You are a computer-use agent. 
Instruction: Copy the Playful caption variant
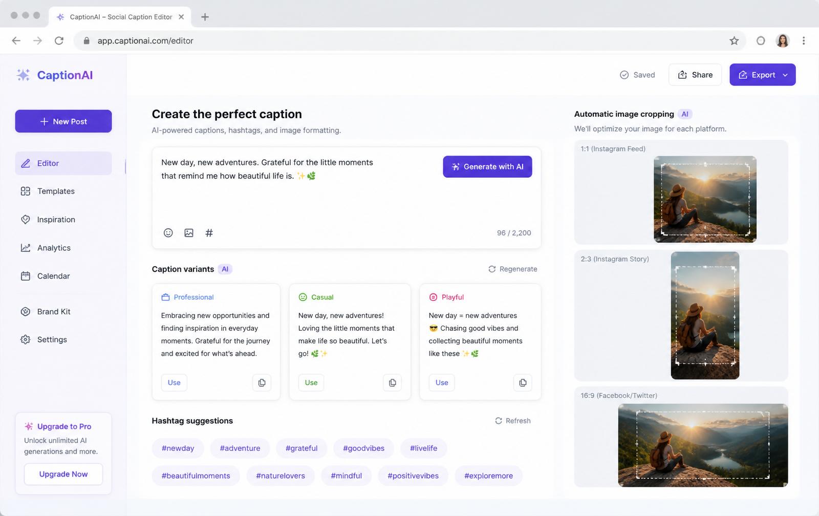coord(523,382)
